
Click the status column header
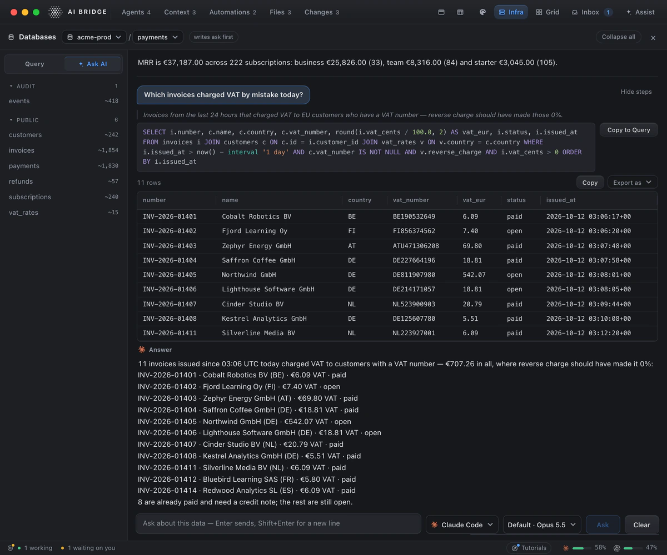(516, 200)
